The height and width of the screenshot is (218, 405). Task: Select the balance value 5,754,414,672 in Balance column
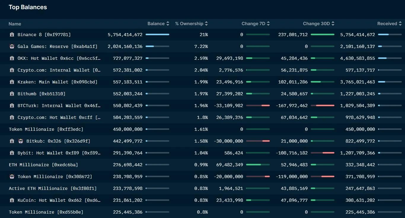click(x=125, y=35)
